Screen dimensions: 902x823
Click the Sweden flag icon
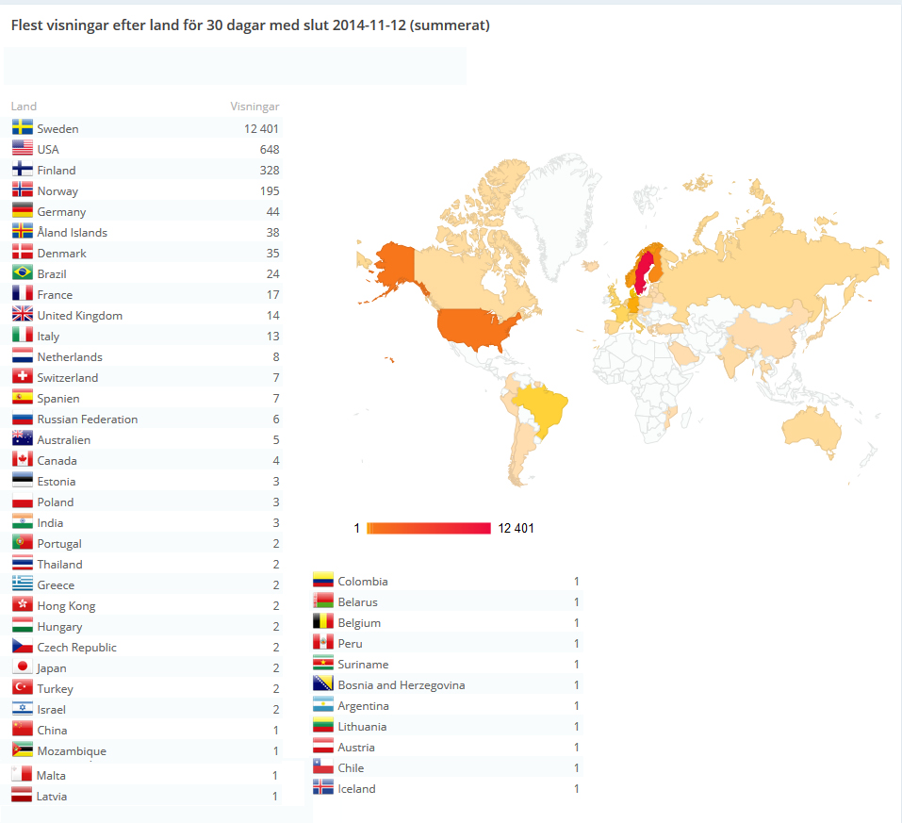(23, 127)
